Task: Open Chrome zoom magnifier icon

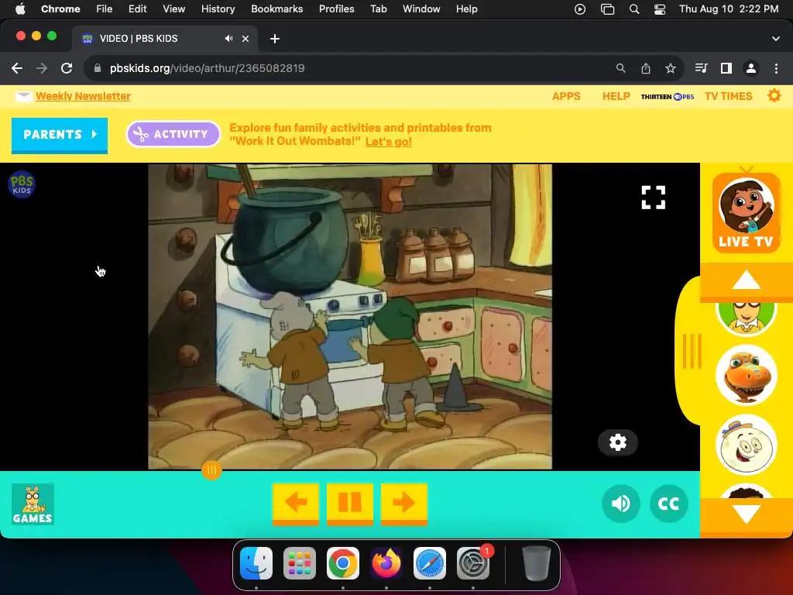Action: pos(620,68)
